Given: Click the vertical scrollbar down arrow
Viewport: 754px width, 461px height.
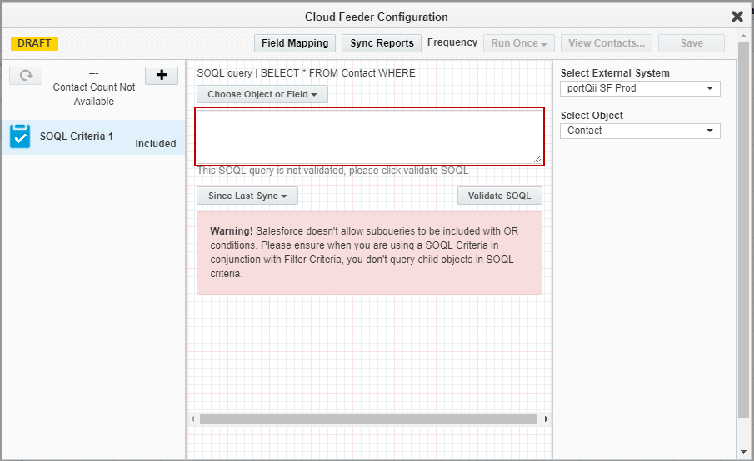Looking at the screenshot, I should click(744, 452).
